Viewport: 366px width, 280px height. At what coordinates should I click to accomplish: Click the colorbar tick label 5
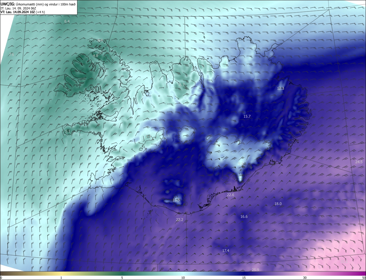(x=122, y=278)
